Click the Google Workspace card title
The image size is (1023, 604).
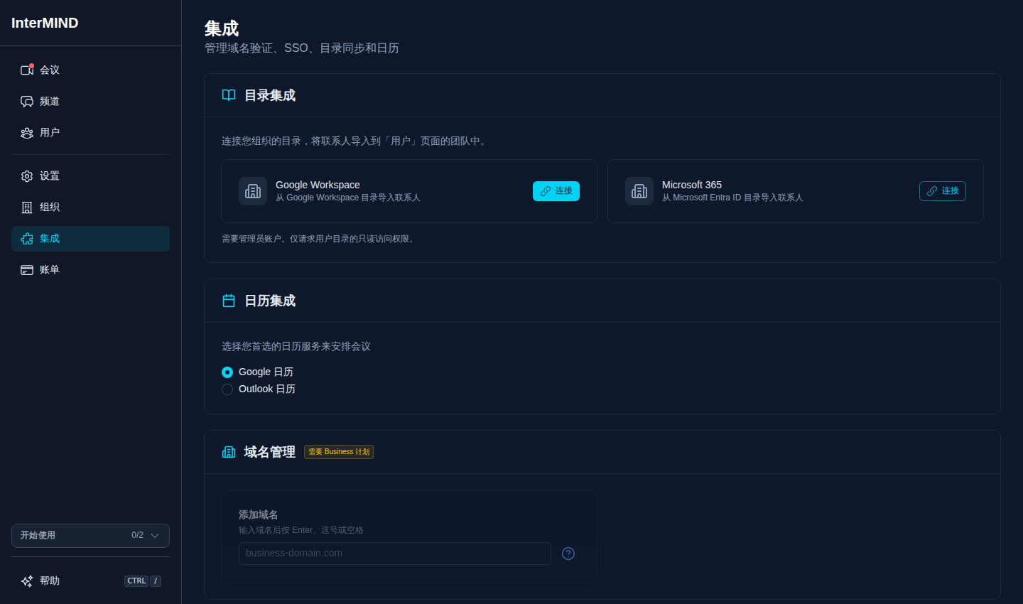pos(318,185)
